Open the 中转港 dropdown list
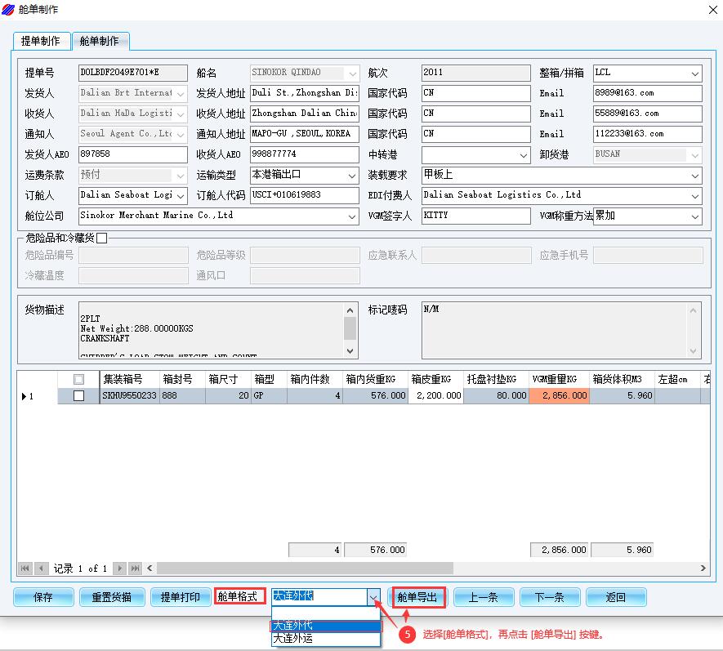The width and height of the screenshot is (723, 651). (x=524, y=155)
